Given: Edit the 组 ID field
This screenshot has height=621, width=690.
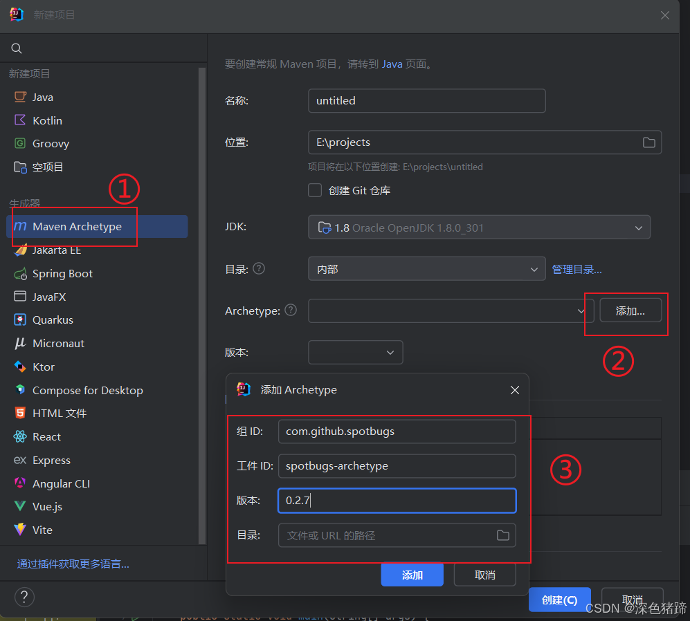Looking at the screenshot, I should tap(397, 432).
